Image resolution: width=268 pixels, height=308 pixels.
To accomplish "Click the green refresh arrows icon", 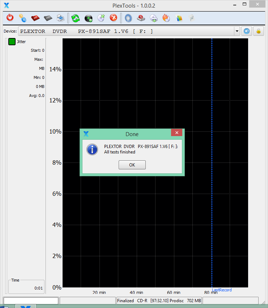I will point(75,18).
